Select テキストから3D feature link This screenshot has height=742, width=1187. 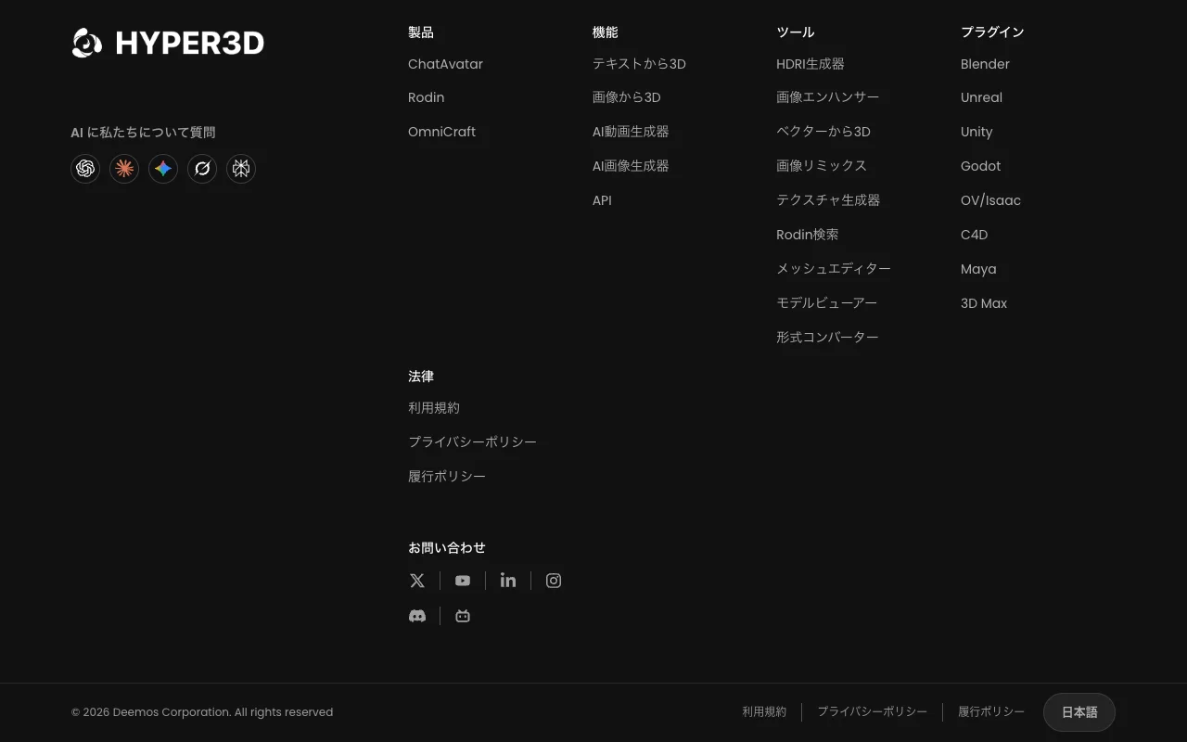pyautogui.click(x=639, y=64)
